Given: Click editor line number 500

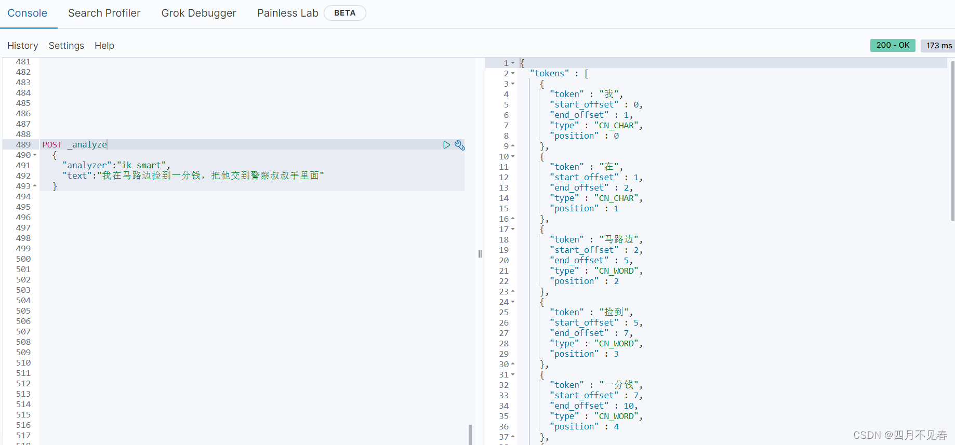Looking at the screenshot, I should click(23, 259).
